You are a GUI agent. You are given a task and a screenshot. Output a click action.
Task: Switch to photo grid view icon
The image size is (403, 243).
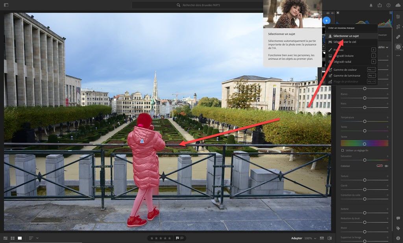tap(6, 238)
